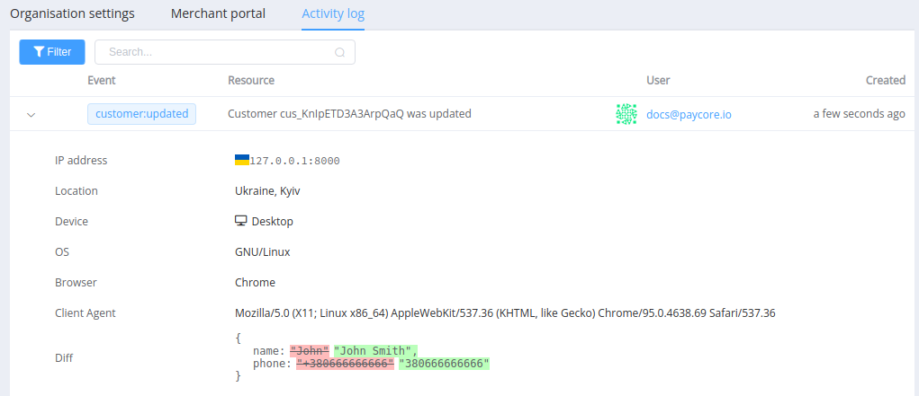Viewport: 919px width, 396px height.
Task: Click the Event column header
Action: click(x=102, y=80)
